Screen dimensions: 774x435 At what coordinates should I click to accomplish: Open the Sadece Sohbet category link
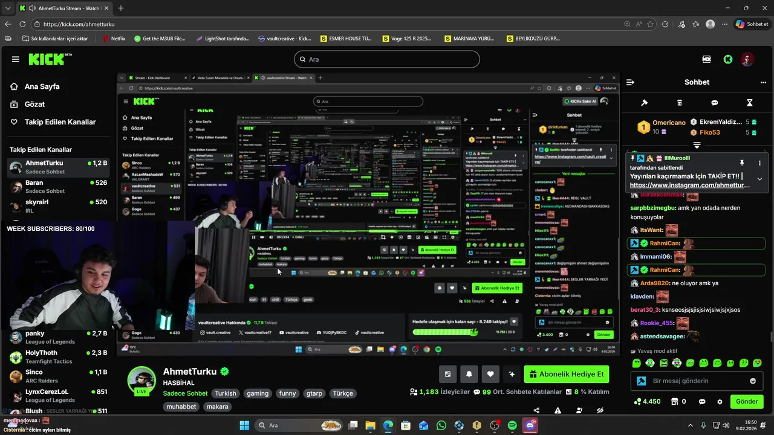click(x=185, y=393)
